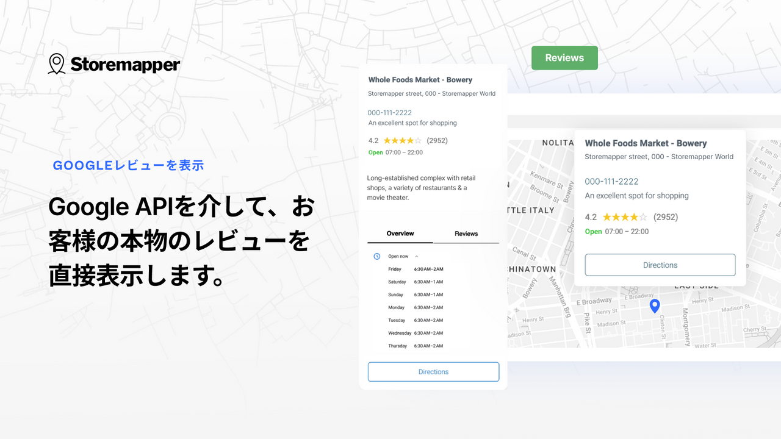Viewport: 781px width, 439px height.
Task: Click the (2952) review count in side panel
Action: point(437,140)
